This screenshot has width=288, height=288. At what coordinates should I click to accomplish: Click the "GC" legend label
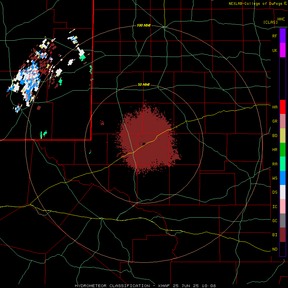tap(275, 221)
